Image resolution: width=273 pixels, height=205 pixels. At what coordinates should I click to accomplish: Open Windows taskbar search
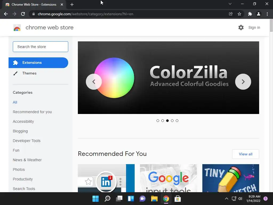(x=107, y=199)
